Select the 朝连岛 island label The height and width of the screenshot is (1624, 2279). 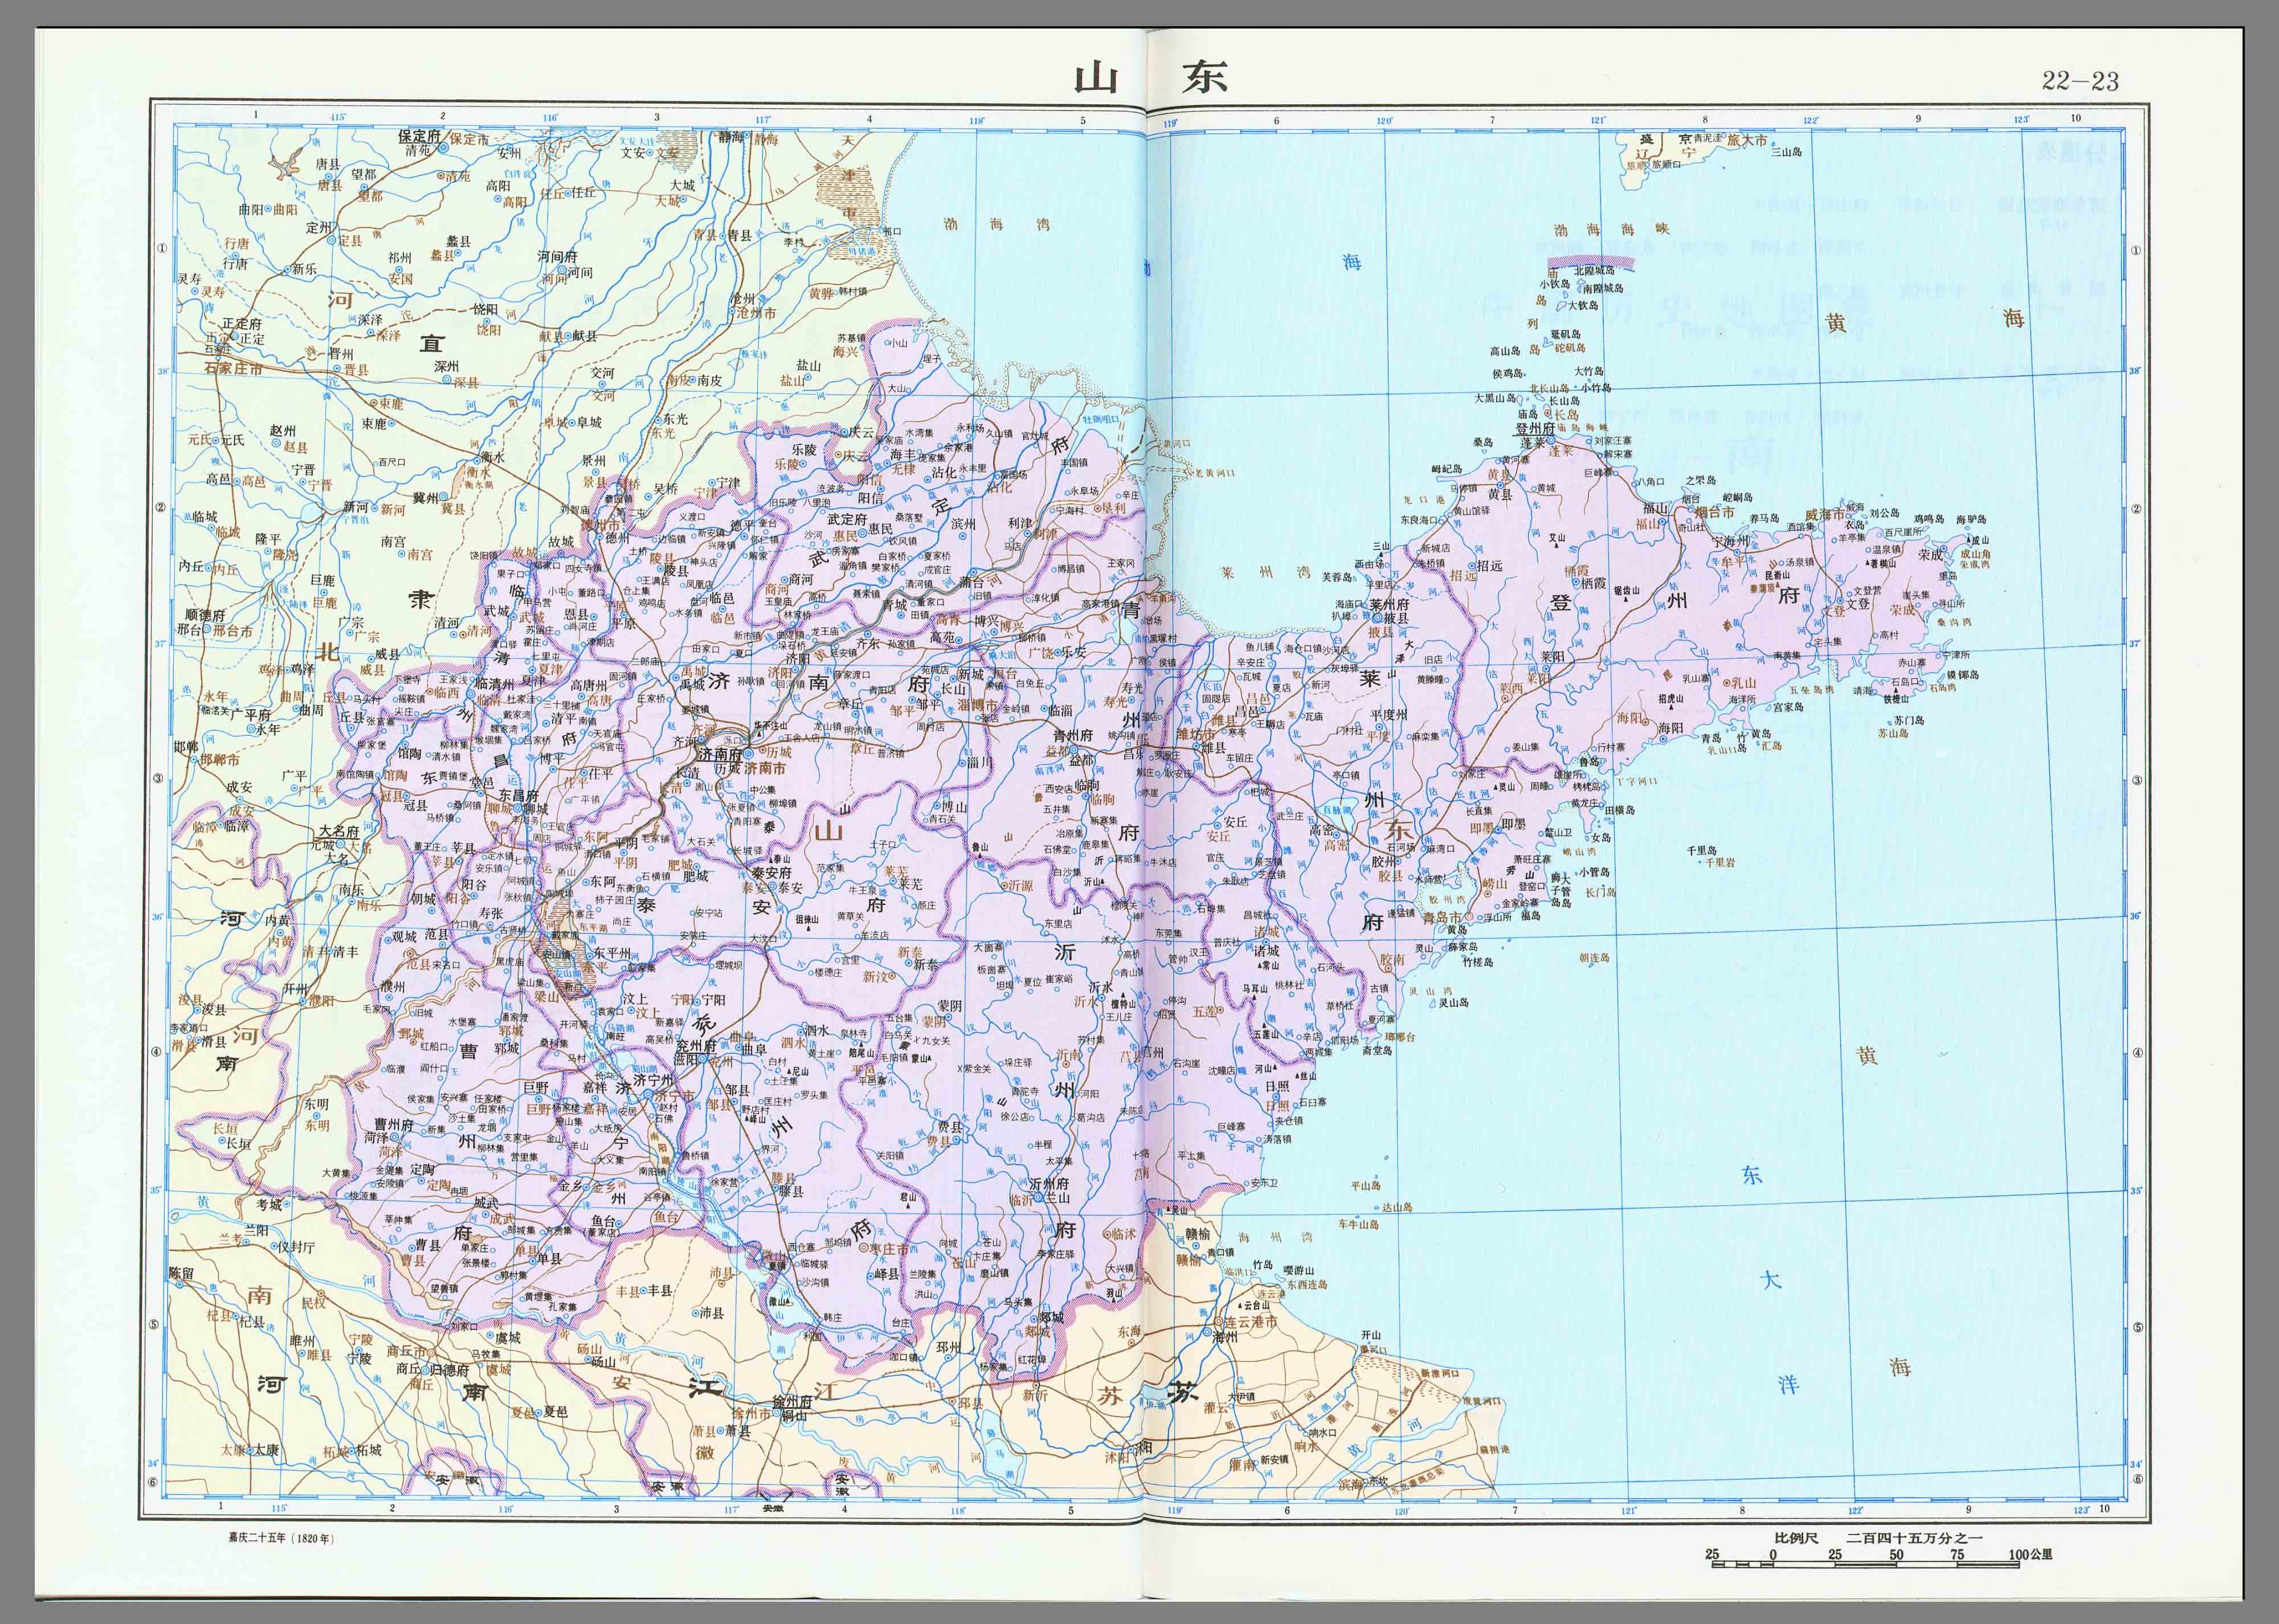tap(1594, 957)
